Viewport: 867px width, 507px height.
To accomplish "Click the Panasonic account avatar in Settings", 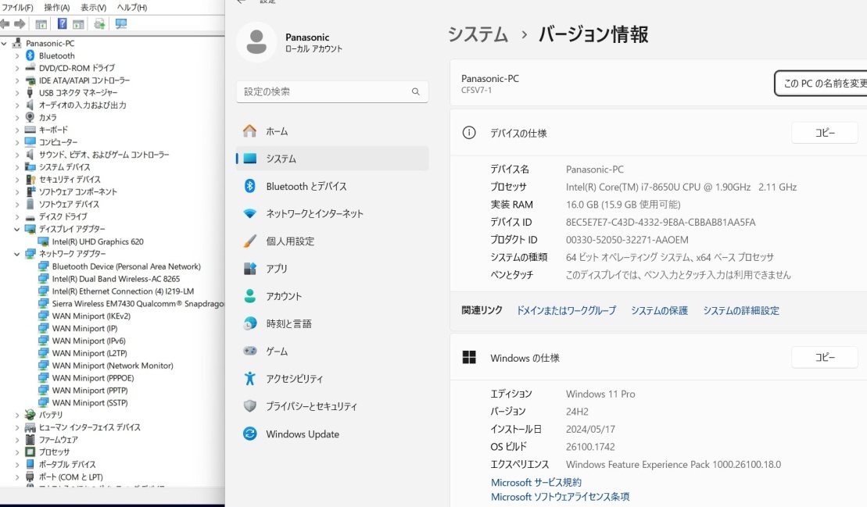I will (x=256, y=42).
